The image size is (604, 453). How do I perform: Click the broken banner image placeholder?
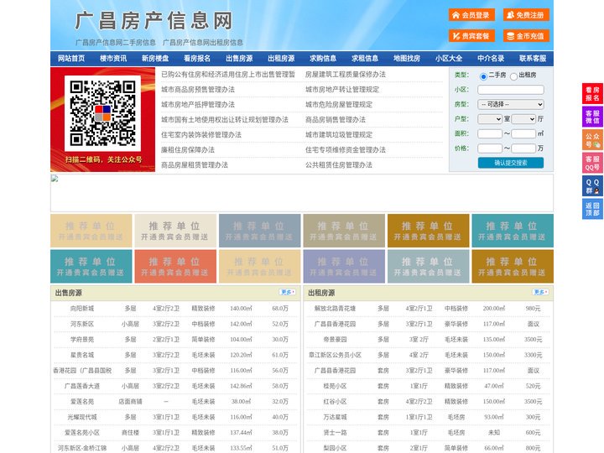pyautogui.click(x=302, y=193)
